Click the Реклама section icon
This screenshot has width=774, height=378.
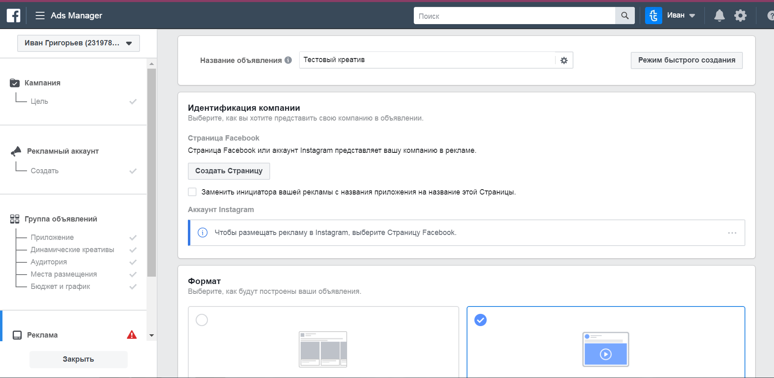17,335
